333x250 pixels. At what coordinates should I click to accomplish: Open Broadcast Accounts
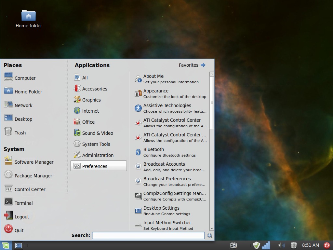pyautogui.click(x=170, y=167)
